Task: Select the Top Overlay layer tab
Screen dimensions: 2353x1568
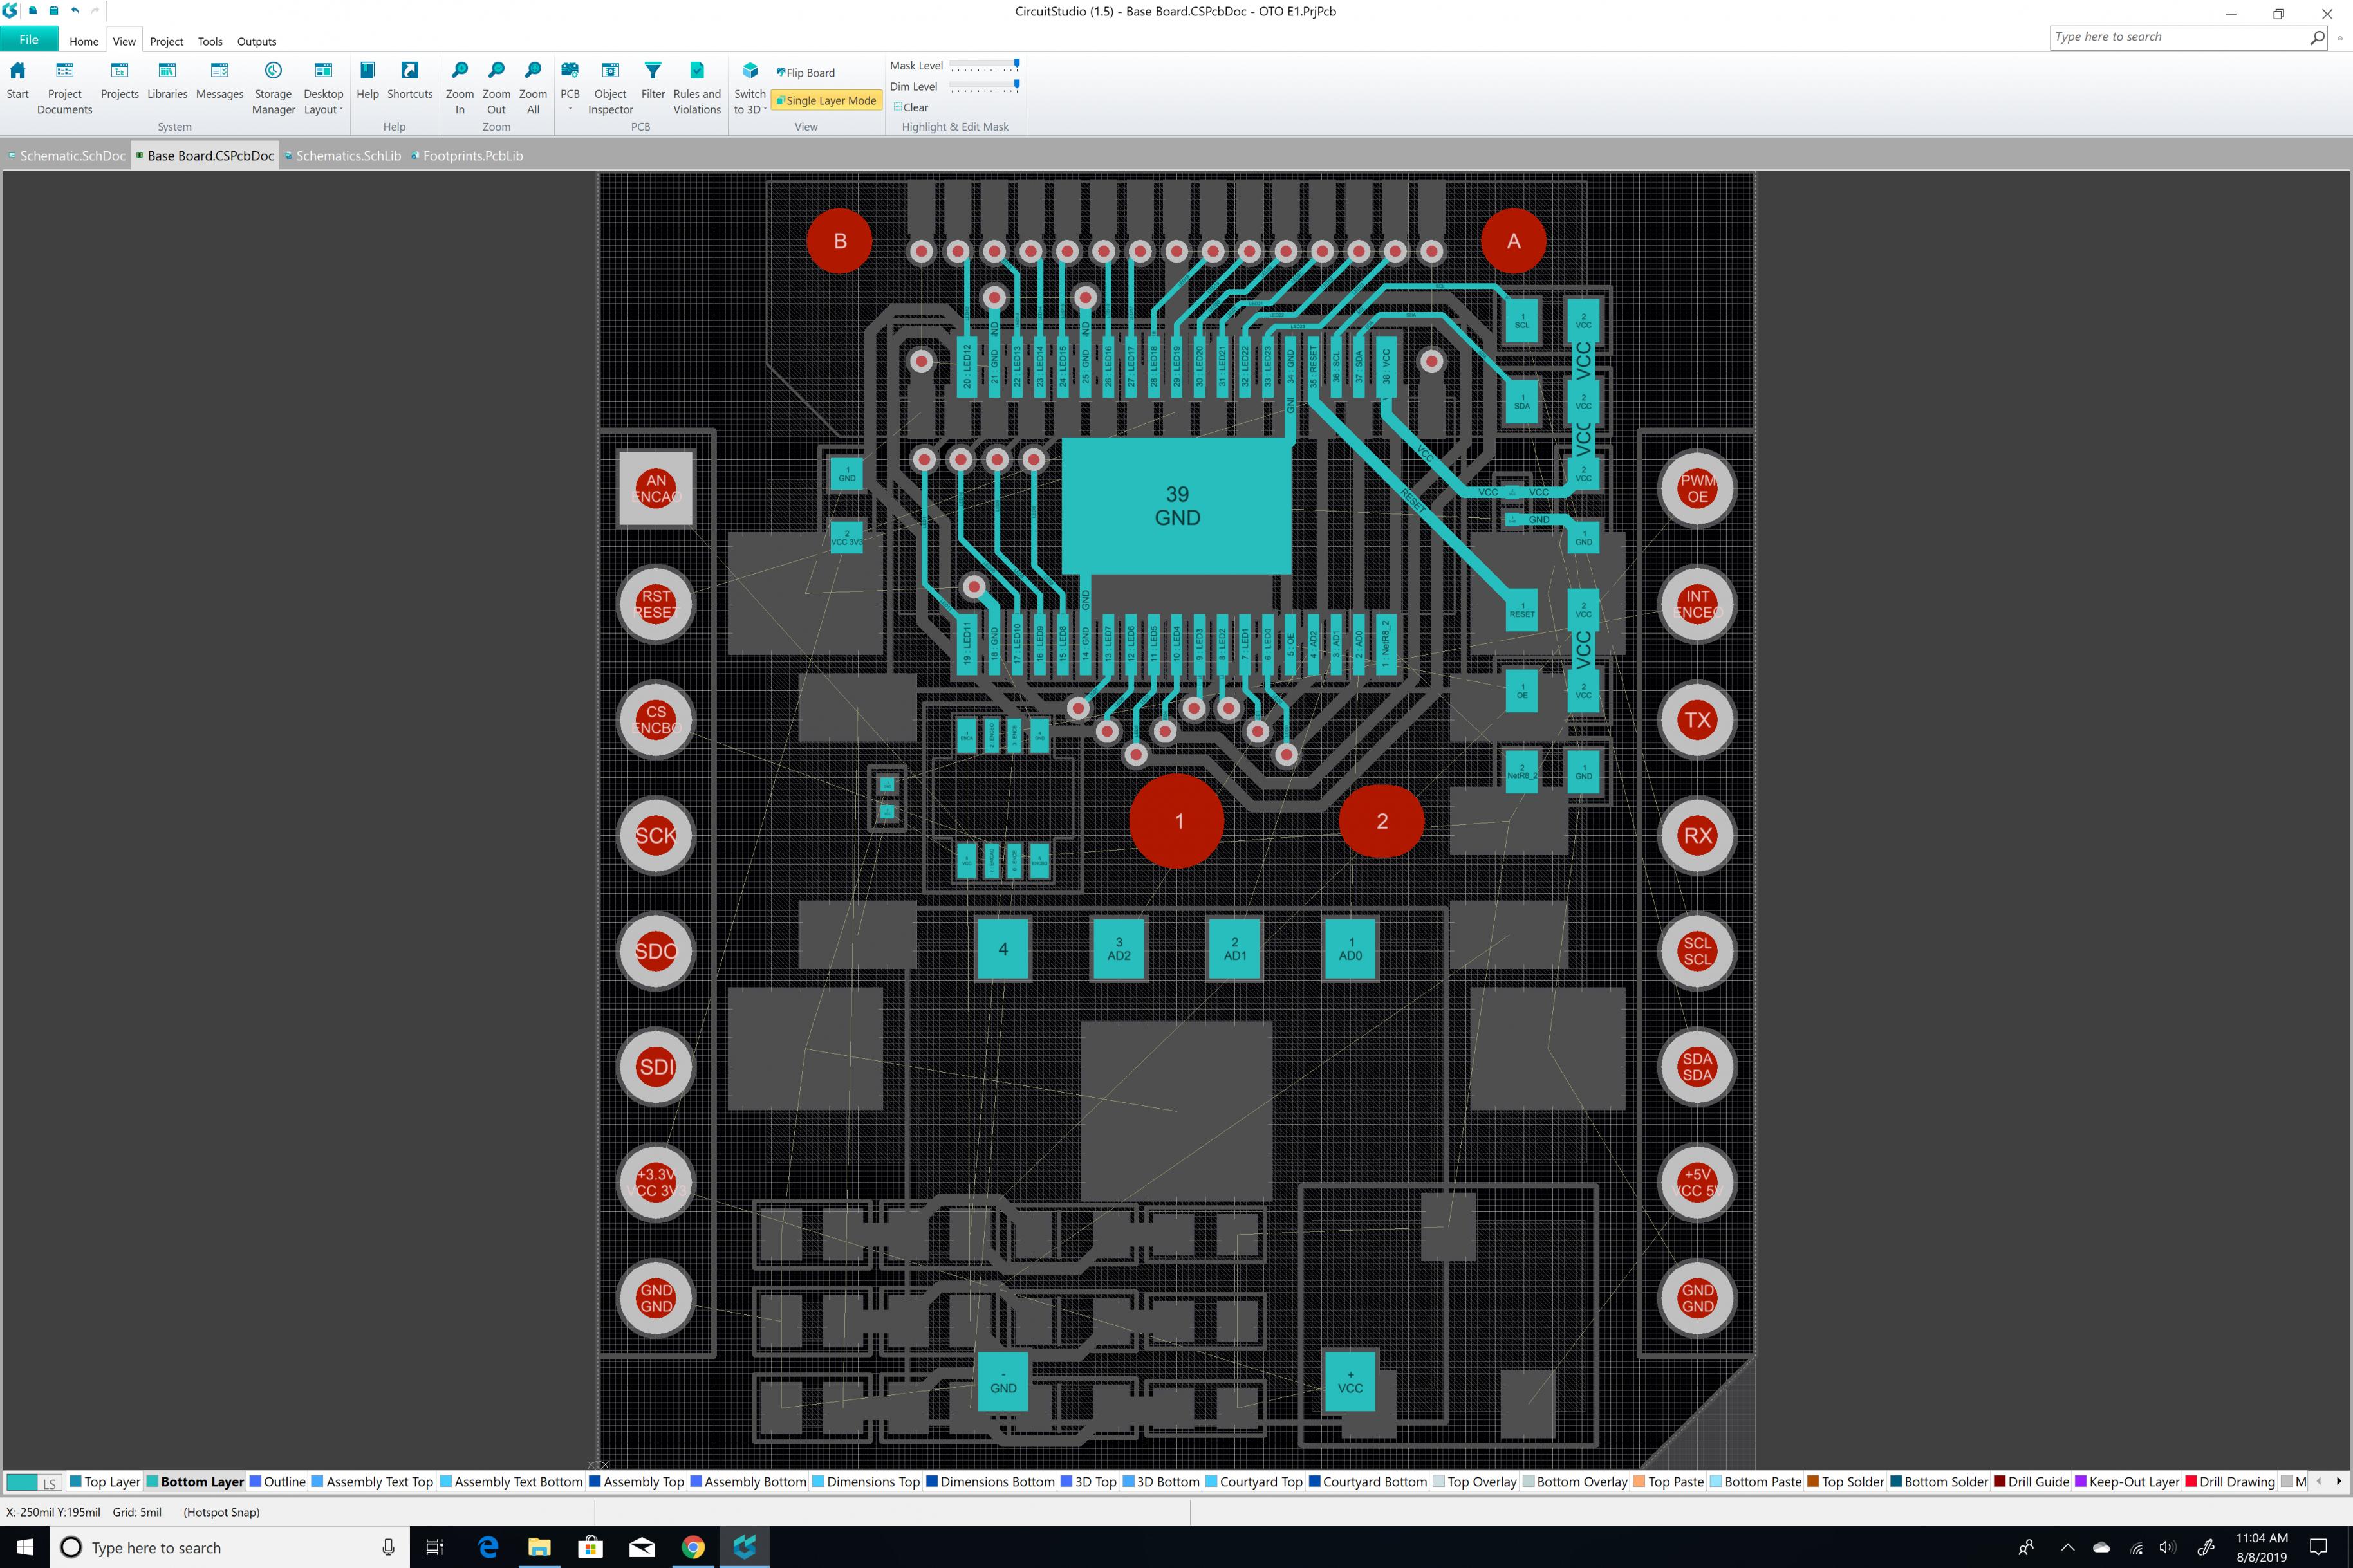Action: coord(1475,1482)
